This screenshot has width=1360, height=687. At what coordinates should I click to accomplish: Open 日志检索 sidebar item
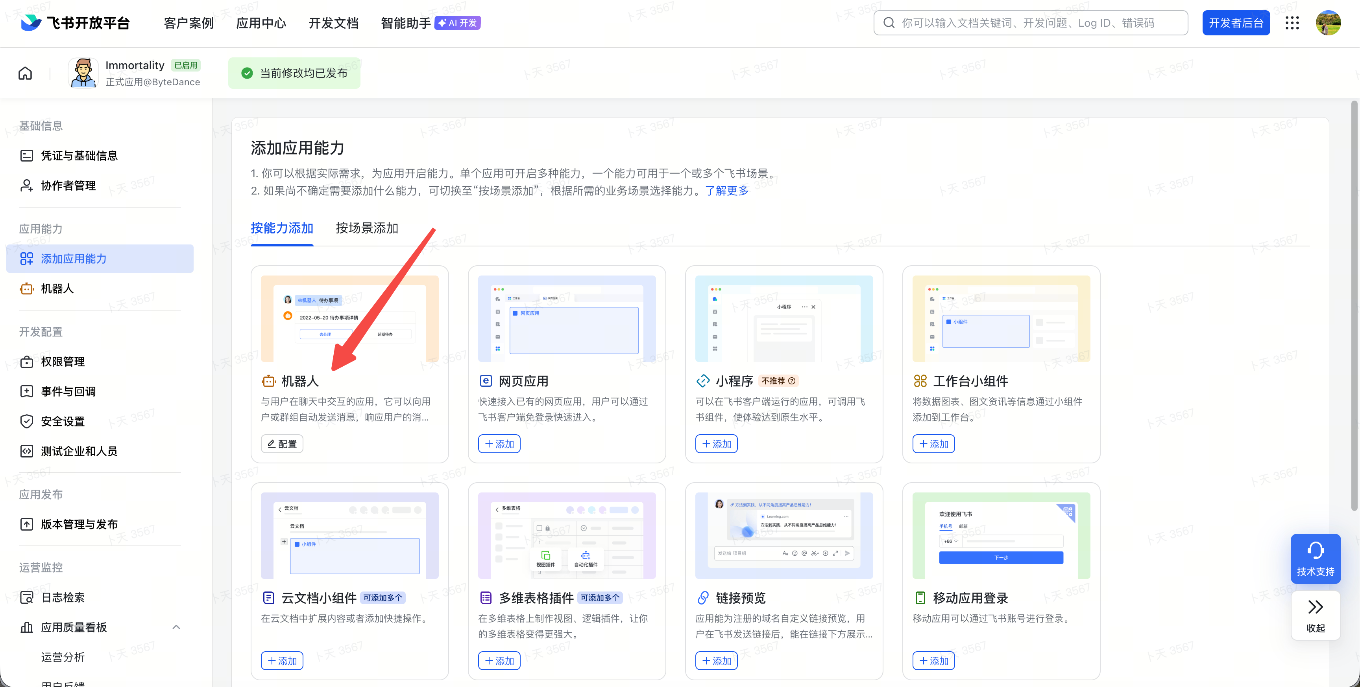[x=100, y=597]
